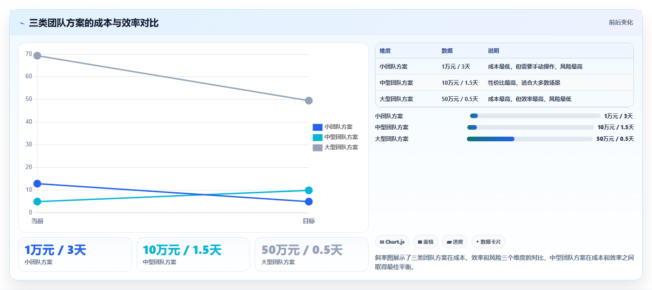Screen dimensions: 652x290
Task: Click the 当前 x-axis label
Action: [38, 221]
